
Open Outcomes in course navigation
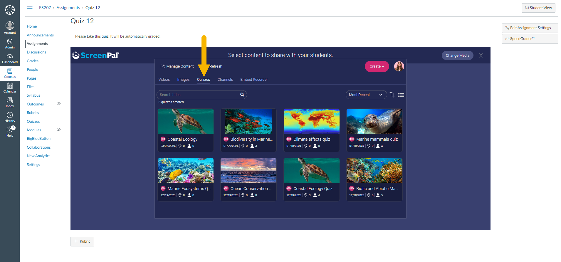coord(35,104)
